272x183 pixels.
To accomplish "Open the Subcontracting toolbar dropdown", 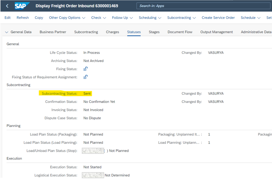I will coord(181,18).
